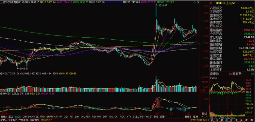Screen dimensions: 255x122
Task: Zoom in chart with the plus icon
Action: (x=202, y=117)
